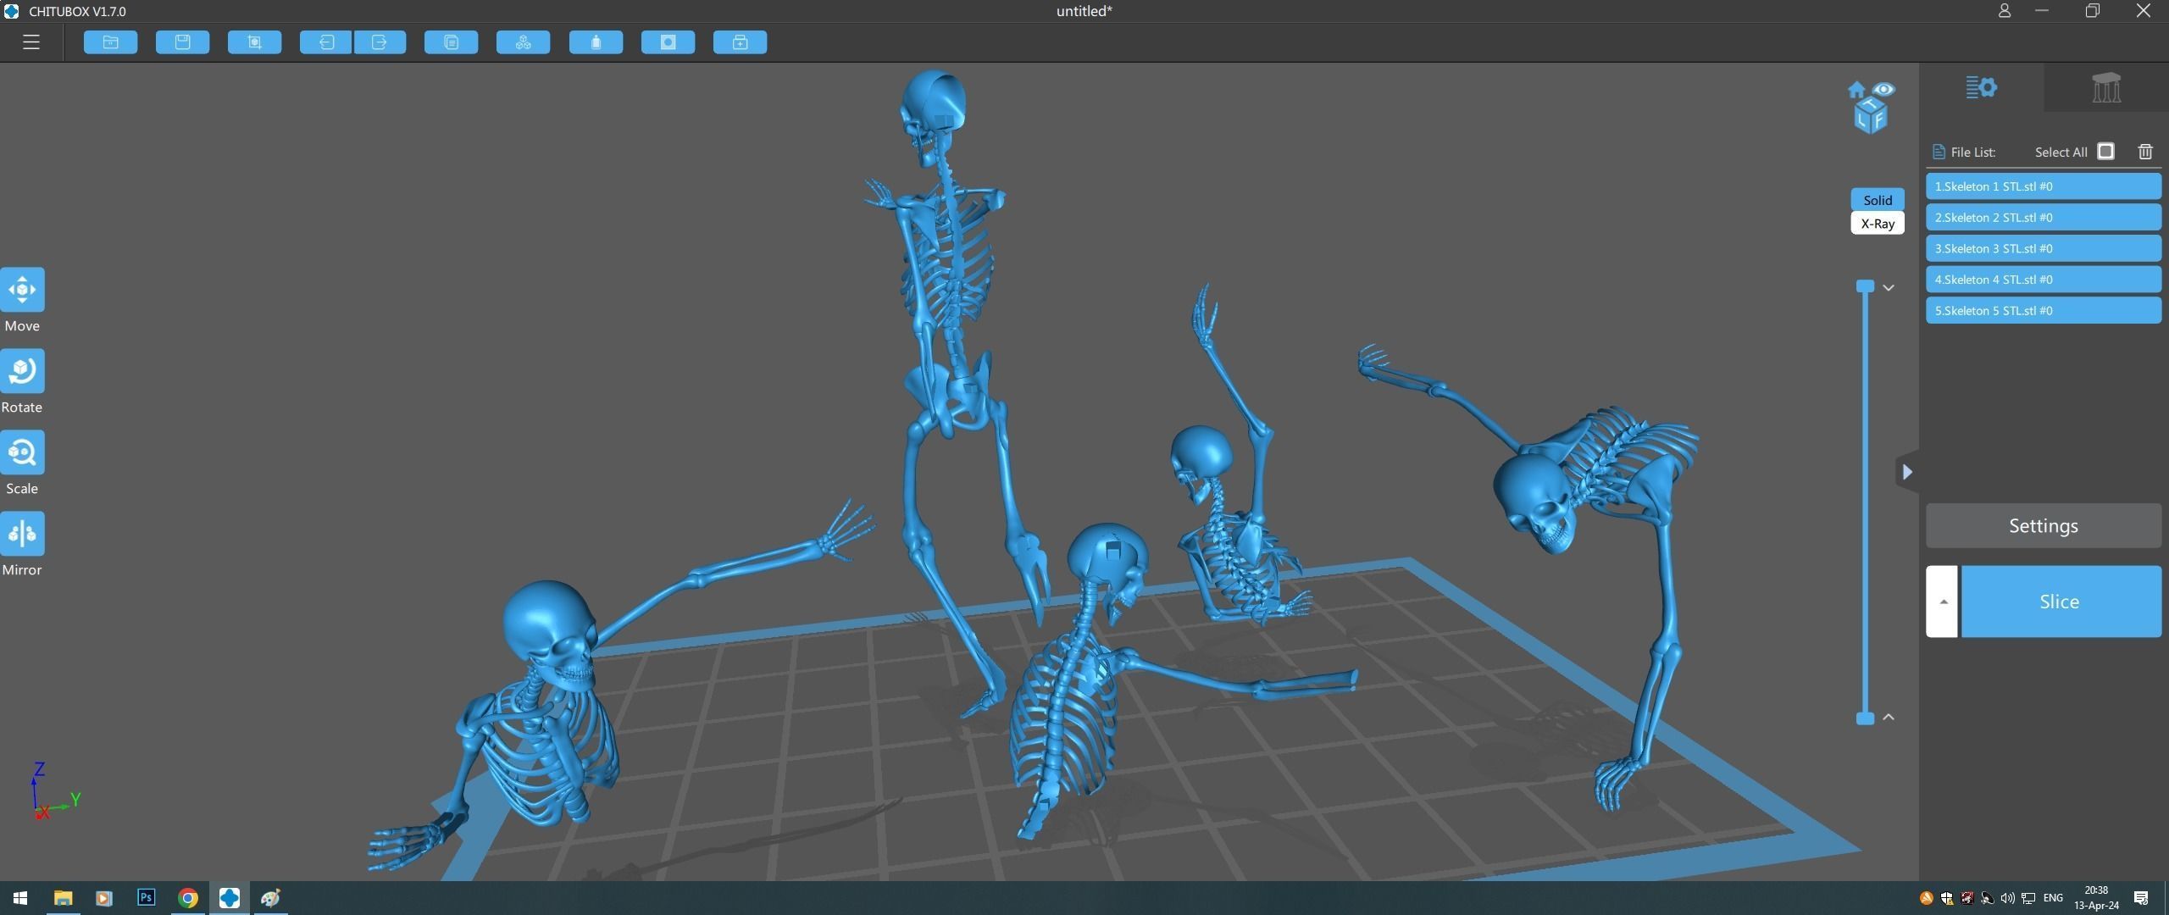Open the hamburger main menu

tap(31, 42)
